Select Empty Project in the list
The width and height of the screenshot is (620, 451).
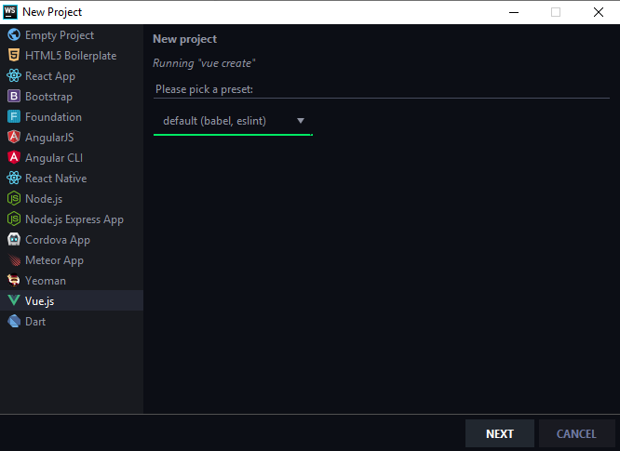pyautogui.click(x=72, y=34)
